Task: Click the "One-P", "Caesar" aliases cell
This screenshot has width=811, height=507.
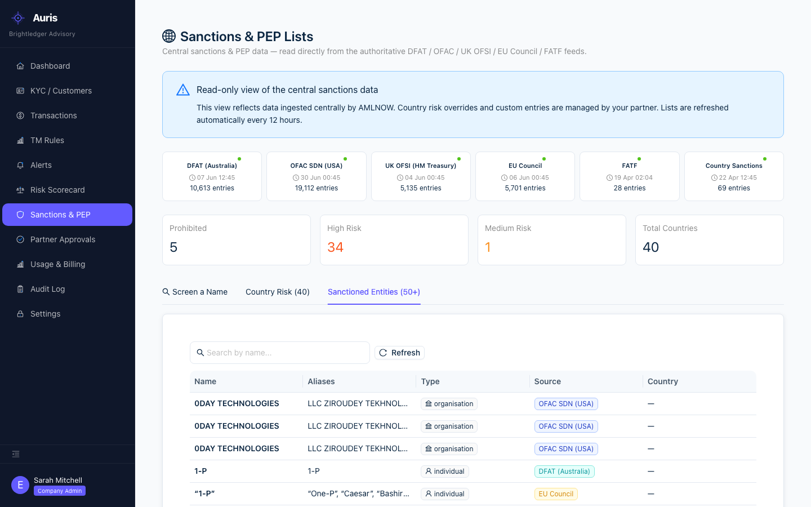Action: (x=358, y=493)
